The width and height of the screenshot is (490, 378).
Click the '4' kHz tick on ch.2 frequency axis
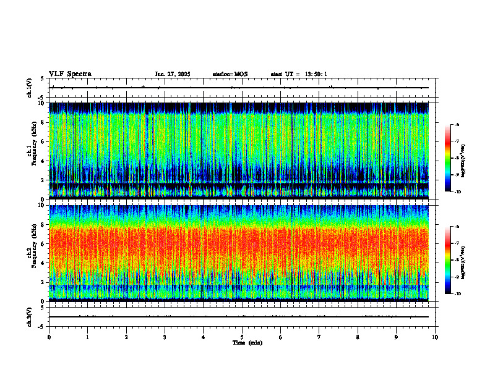click(44, 263)
